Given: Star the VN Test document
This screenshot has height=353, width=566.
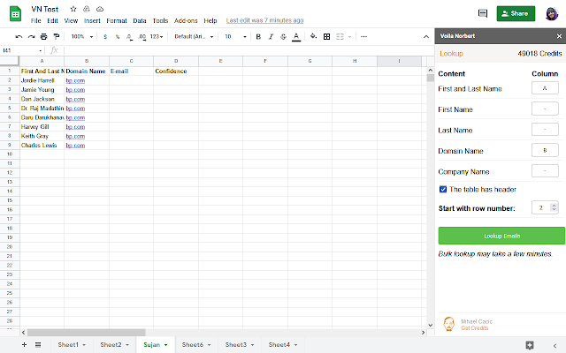Looking at the screenshot, I should (x=73, y=9).
